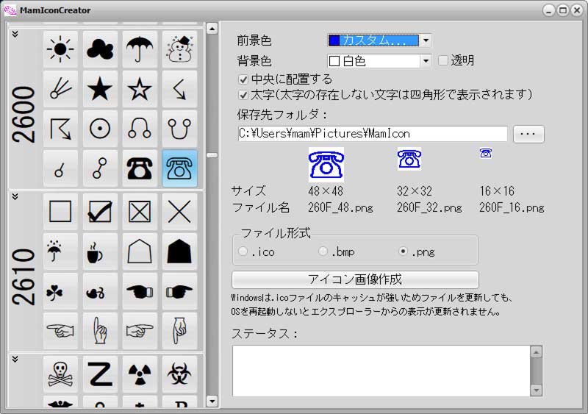Choose the solid black telephone icon
588x414 pixels.
pyautogui.click(x=140, y=168)
